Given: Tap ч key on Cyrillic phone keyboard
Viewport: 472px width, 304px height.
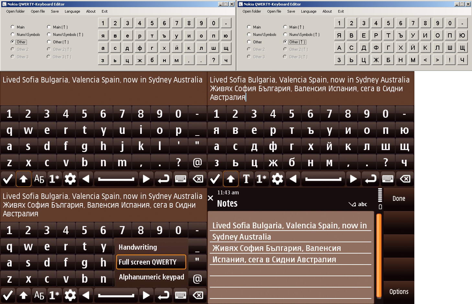Looking at the screenshot, I should (x=404, y=163).
